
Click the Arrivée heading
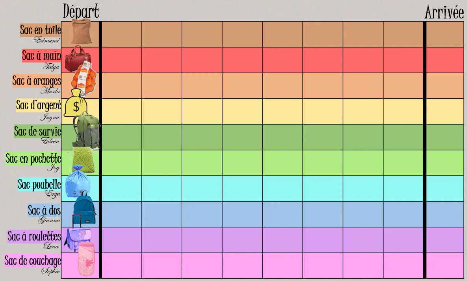(444, 12)
